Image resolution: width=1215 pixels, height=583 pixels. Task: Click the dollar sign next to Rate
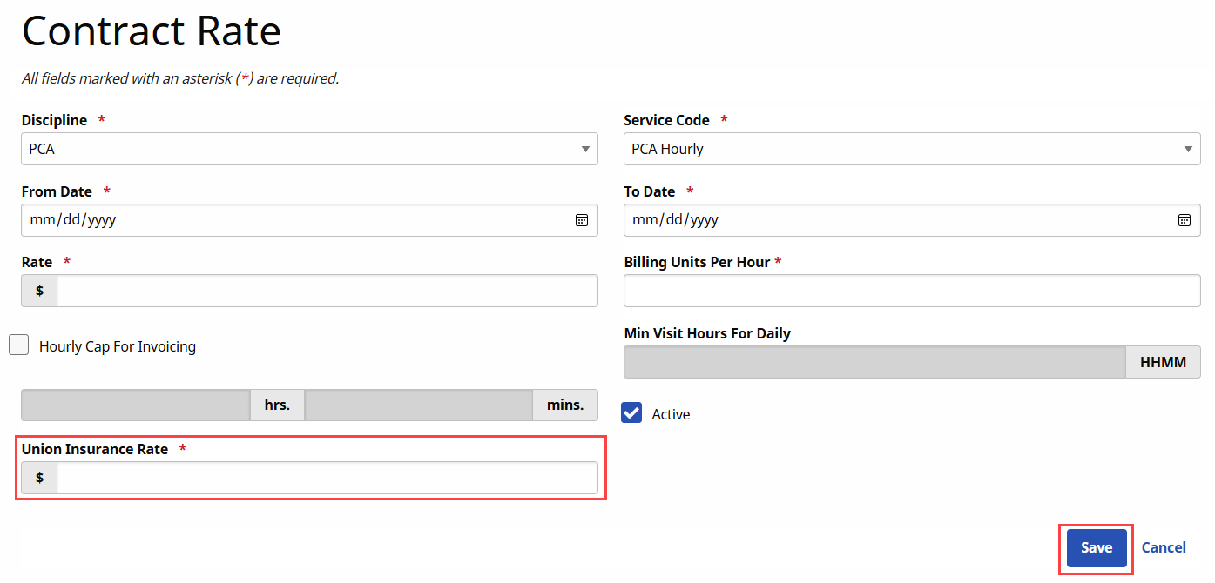38,290
